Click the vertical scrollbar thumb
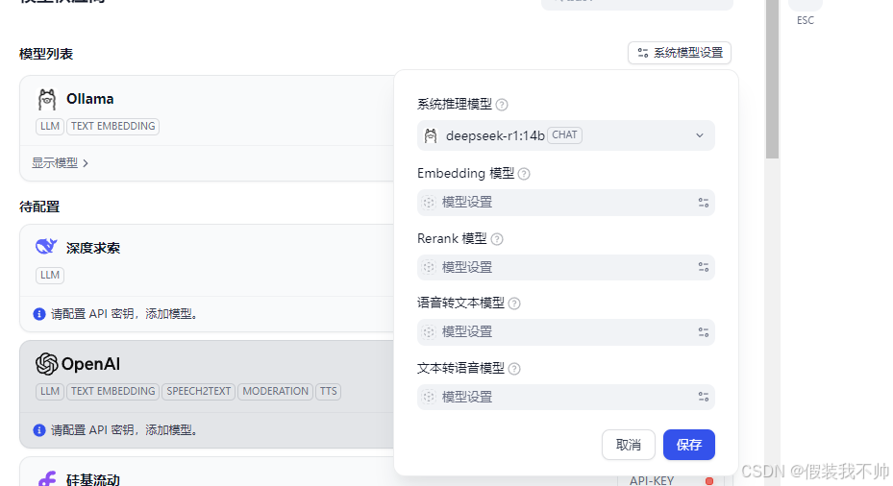The width and height of the screenshot is (893, 486). [x=772, y=79]
